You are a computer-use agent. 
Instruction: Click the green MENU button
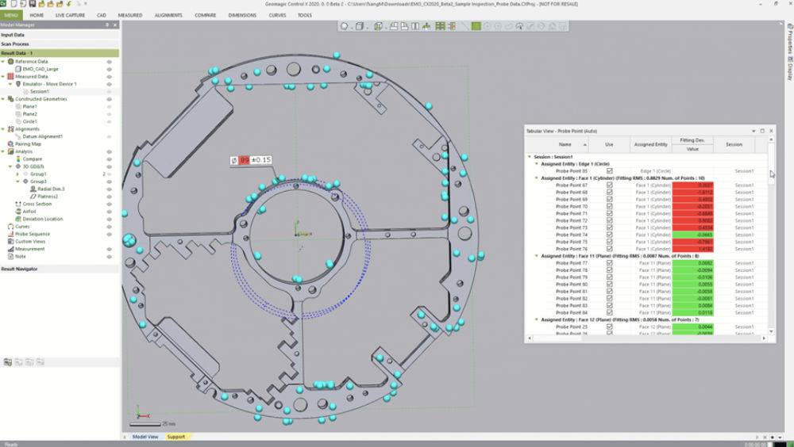pyautogui.click(x=11, y=15)
